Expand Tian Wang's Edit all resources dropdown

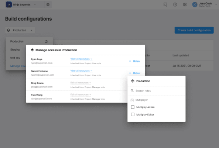[x=81, y=94]
